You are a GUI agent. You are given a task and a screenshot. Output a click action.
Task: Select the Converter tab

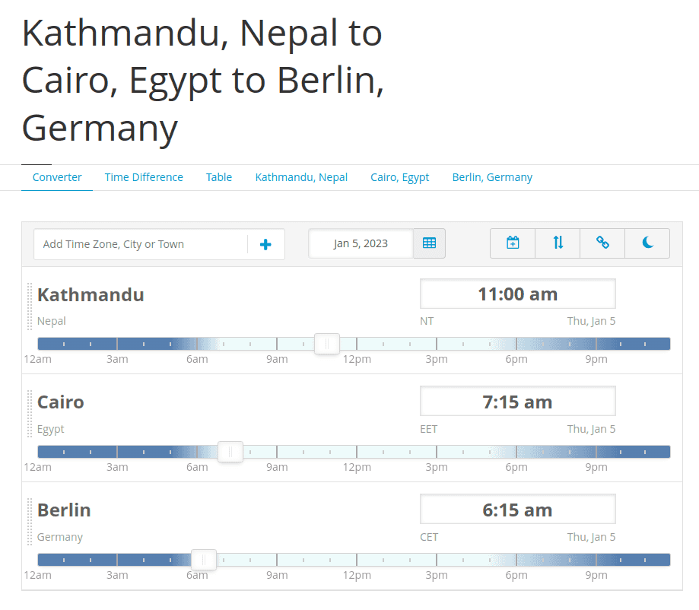(x=57, y=177)
